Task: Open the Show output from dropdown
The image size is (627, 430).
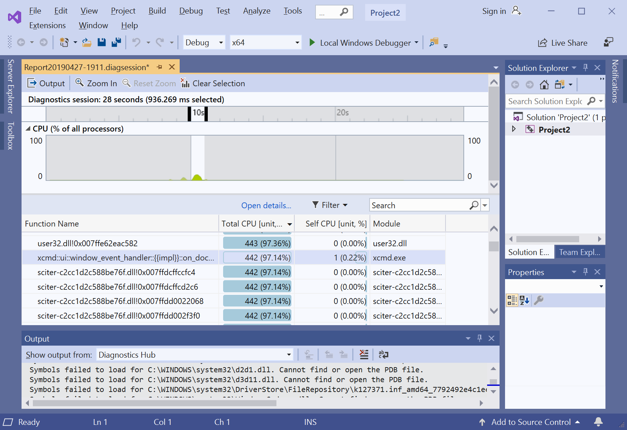Action: (x=195, y=355)
